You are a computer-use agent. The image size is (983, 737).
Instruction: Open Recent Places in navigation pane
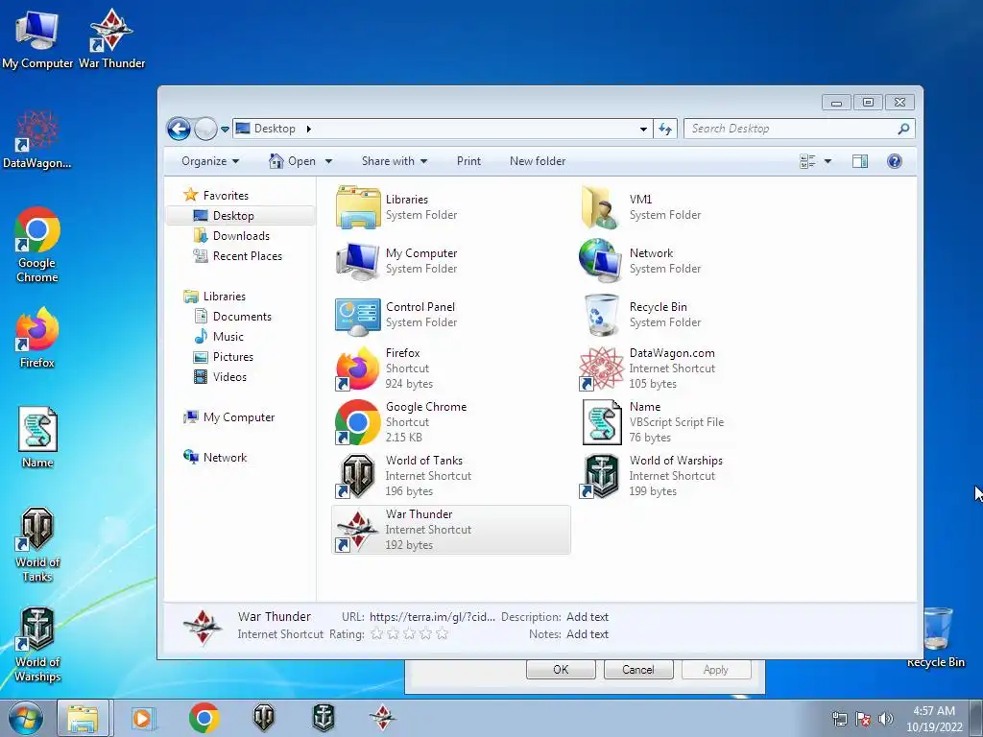(x=247, y=255)
